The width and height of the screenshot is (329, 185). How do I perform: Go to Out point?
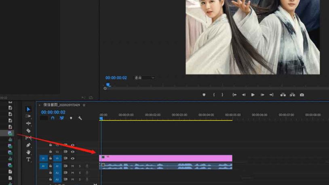click(x=271, y=95)
